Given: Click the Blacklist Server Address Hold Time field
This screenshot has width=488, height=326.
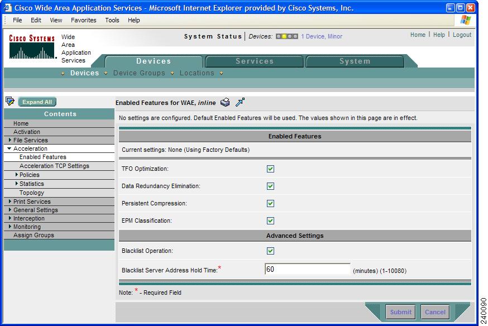Looking at the screenshot, I should [x=307, y=269].
